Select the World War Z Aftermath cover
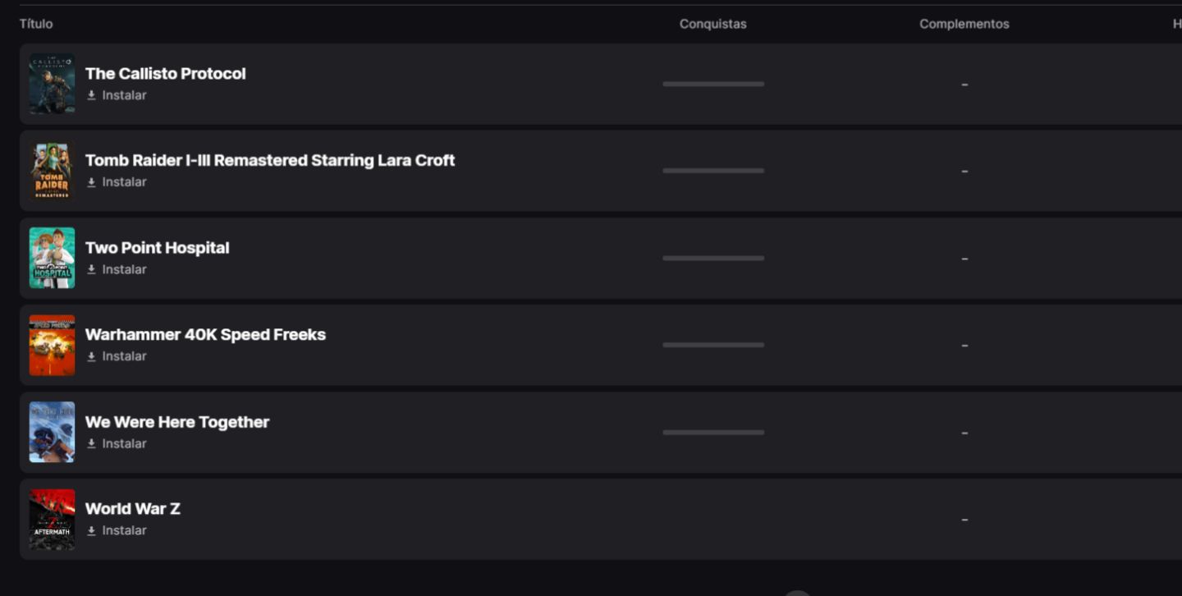 [x=52, y=520]
